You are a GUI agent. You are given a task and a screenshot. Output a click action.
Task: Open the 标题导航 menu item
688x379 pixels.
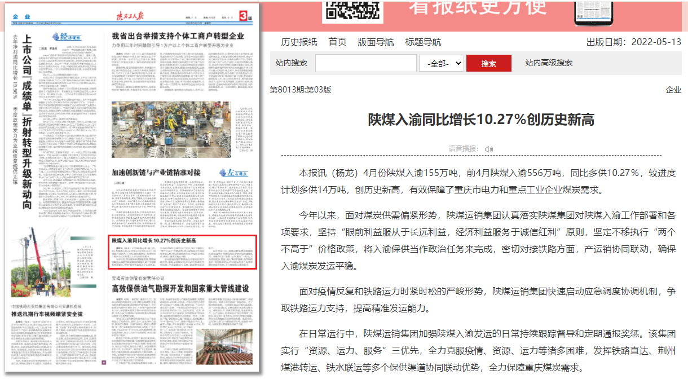click(423, 42)
